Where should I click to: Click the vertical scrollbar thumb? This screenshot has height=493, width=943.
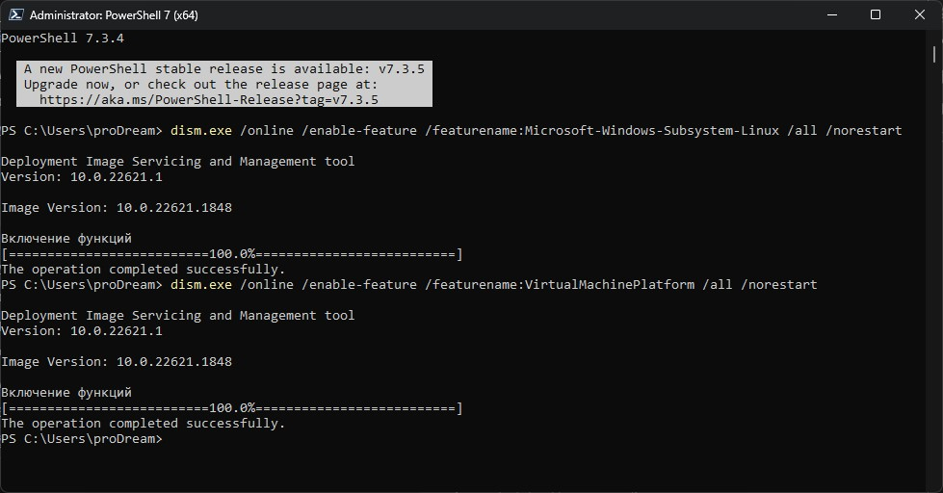(x=934, y=55)
